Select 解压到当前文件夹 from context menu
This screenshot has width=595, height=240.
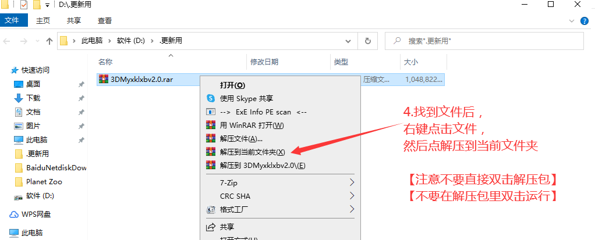(252, 152)
